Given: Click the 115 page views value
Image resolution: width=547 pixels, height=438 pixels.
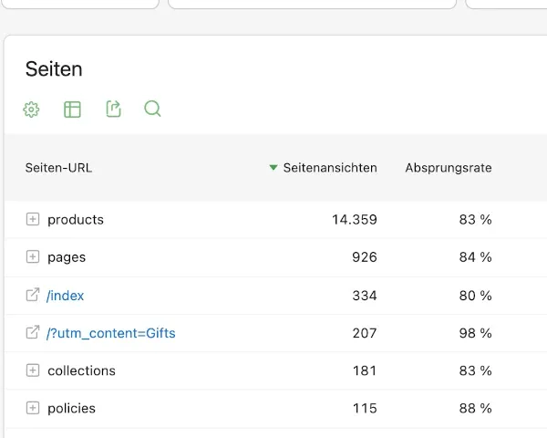Looking at the screenshot, I should (365, 408).
